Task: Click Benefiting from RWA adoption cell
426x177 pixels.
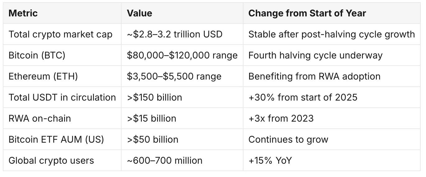Action: (314, 76)
